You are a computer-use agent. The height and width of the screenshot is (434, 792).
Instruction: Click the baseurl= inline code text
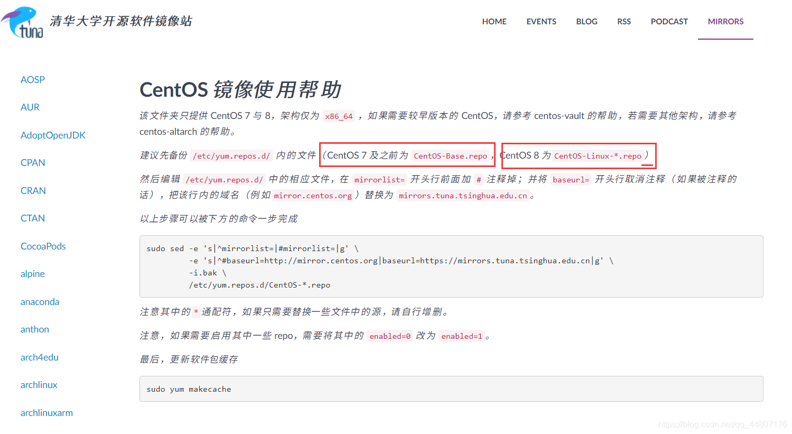[571, 180]
